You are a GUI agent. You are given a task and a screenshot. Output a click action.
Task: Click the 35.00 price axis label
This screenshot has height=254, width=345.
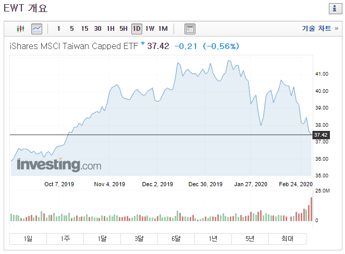tap(322, 176)
